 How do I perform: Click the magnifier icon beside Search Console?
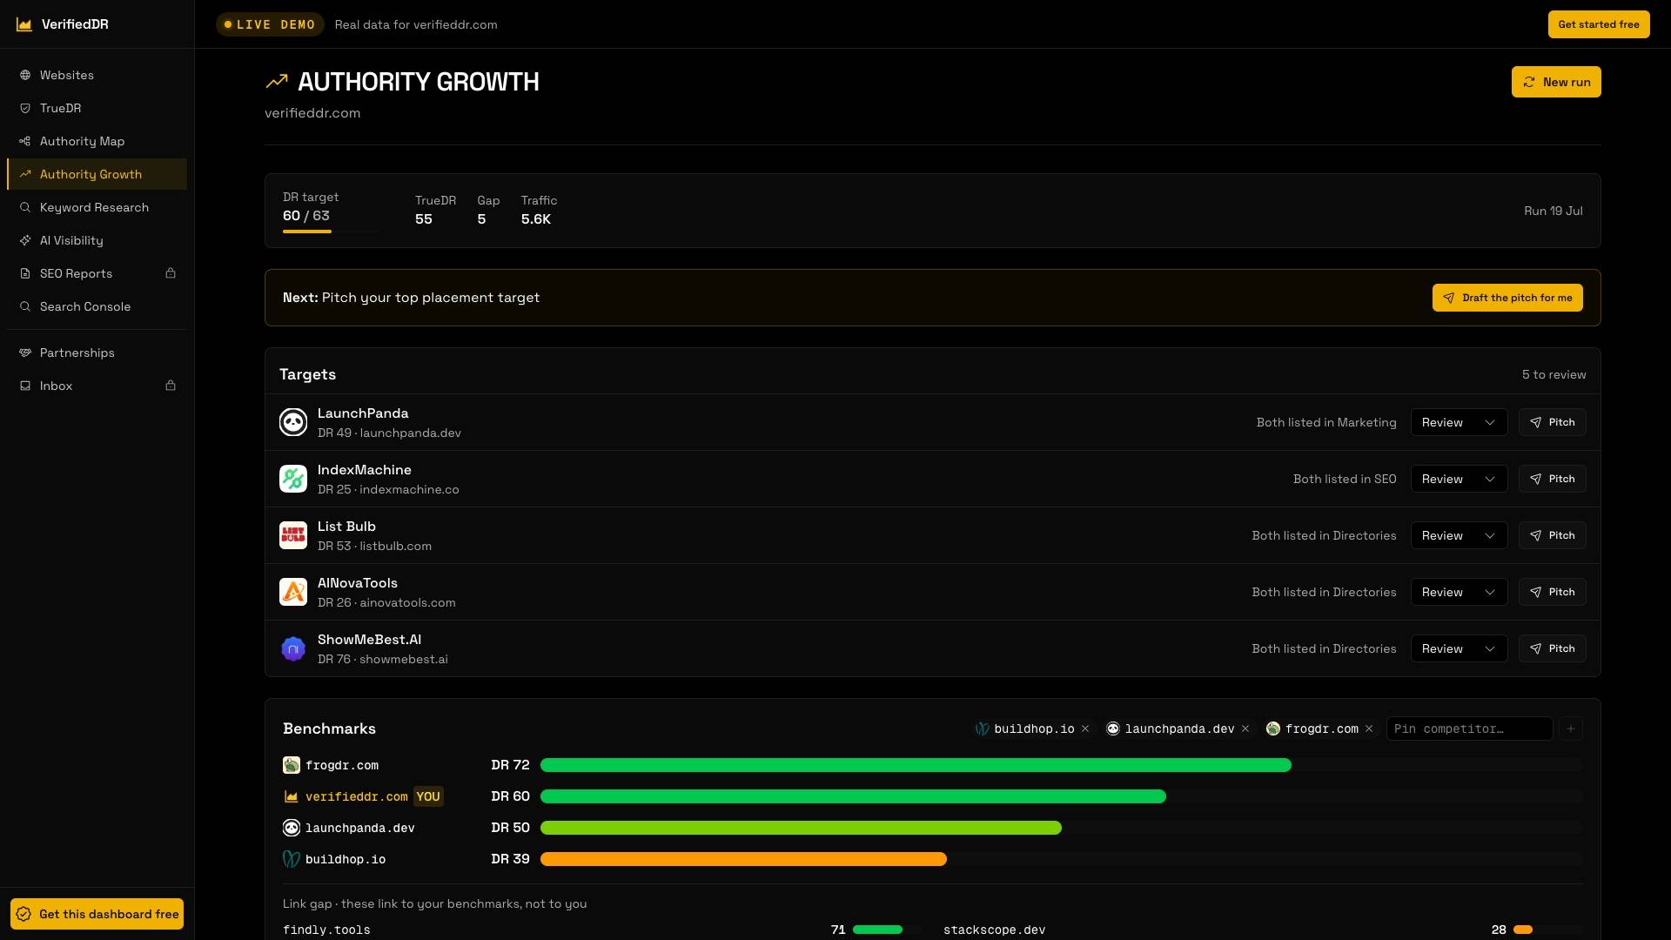click(25, 306)
